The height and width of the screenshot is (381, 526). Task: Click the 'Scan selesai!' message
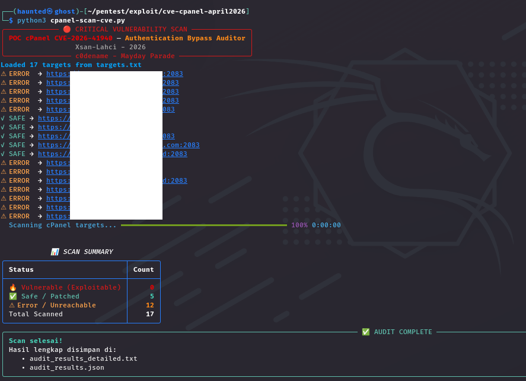coord(36,341)
